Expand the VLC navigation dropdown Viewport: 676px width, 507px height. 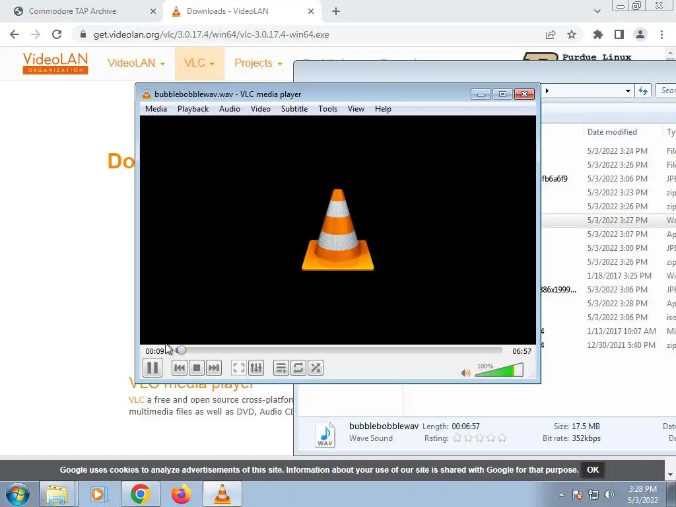click(x=199, y=63)
